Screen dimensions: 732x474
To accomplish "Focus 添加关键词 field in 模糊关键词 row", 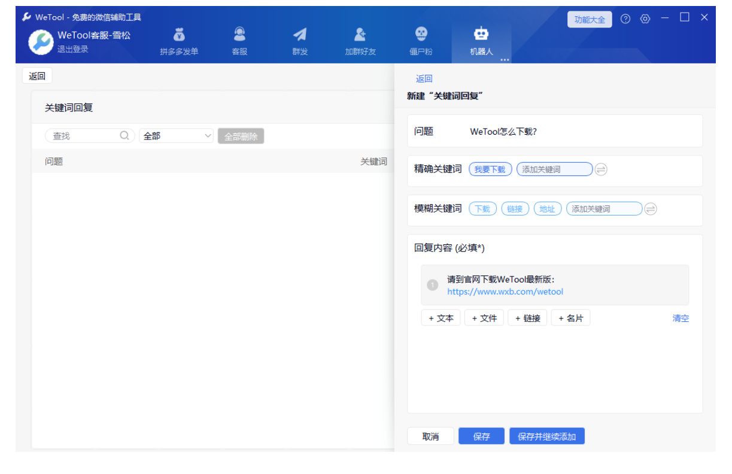I will pyautogui.click(x=605, y=209).
